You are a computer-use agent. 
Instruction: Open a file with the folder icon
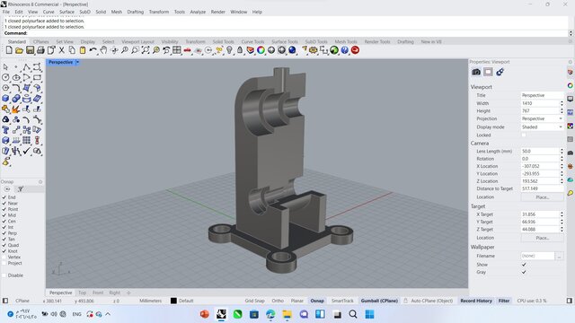[x=20, y=50]
